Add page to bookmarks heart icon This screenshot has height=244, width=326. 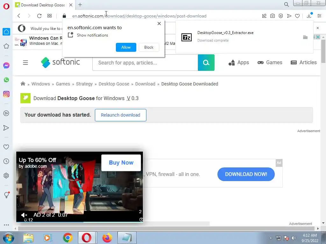pos(297,16)
